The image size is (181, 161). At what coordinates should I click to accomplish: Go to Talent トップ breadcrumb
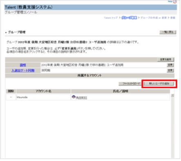[111, 18]
